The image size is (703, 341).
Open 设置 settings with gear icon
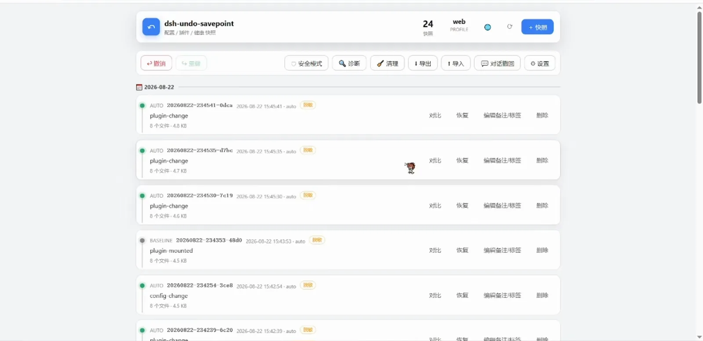click(x=540, y=63)
